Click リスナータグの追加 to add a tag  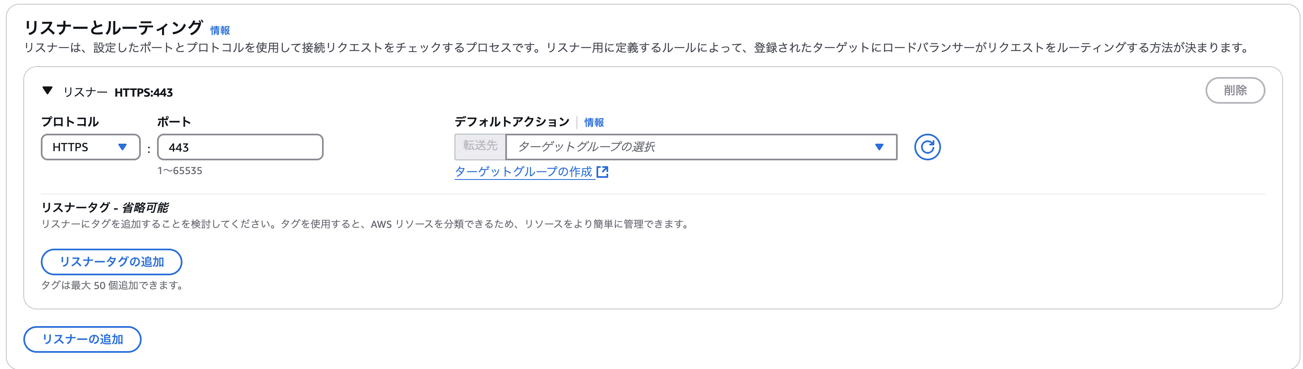click(x=111, y=262)
